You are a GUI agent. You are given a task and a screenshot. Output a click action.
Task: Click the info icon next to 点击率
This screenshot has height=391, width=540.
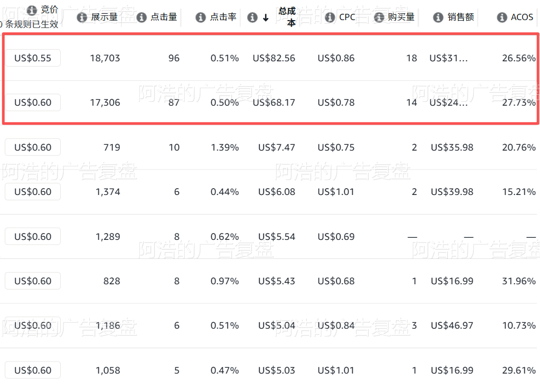(201, 17)
